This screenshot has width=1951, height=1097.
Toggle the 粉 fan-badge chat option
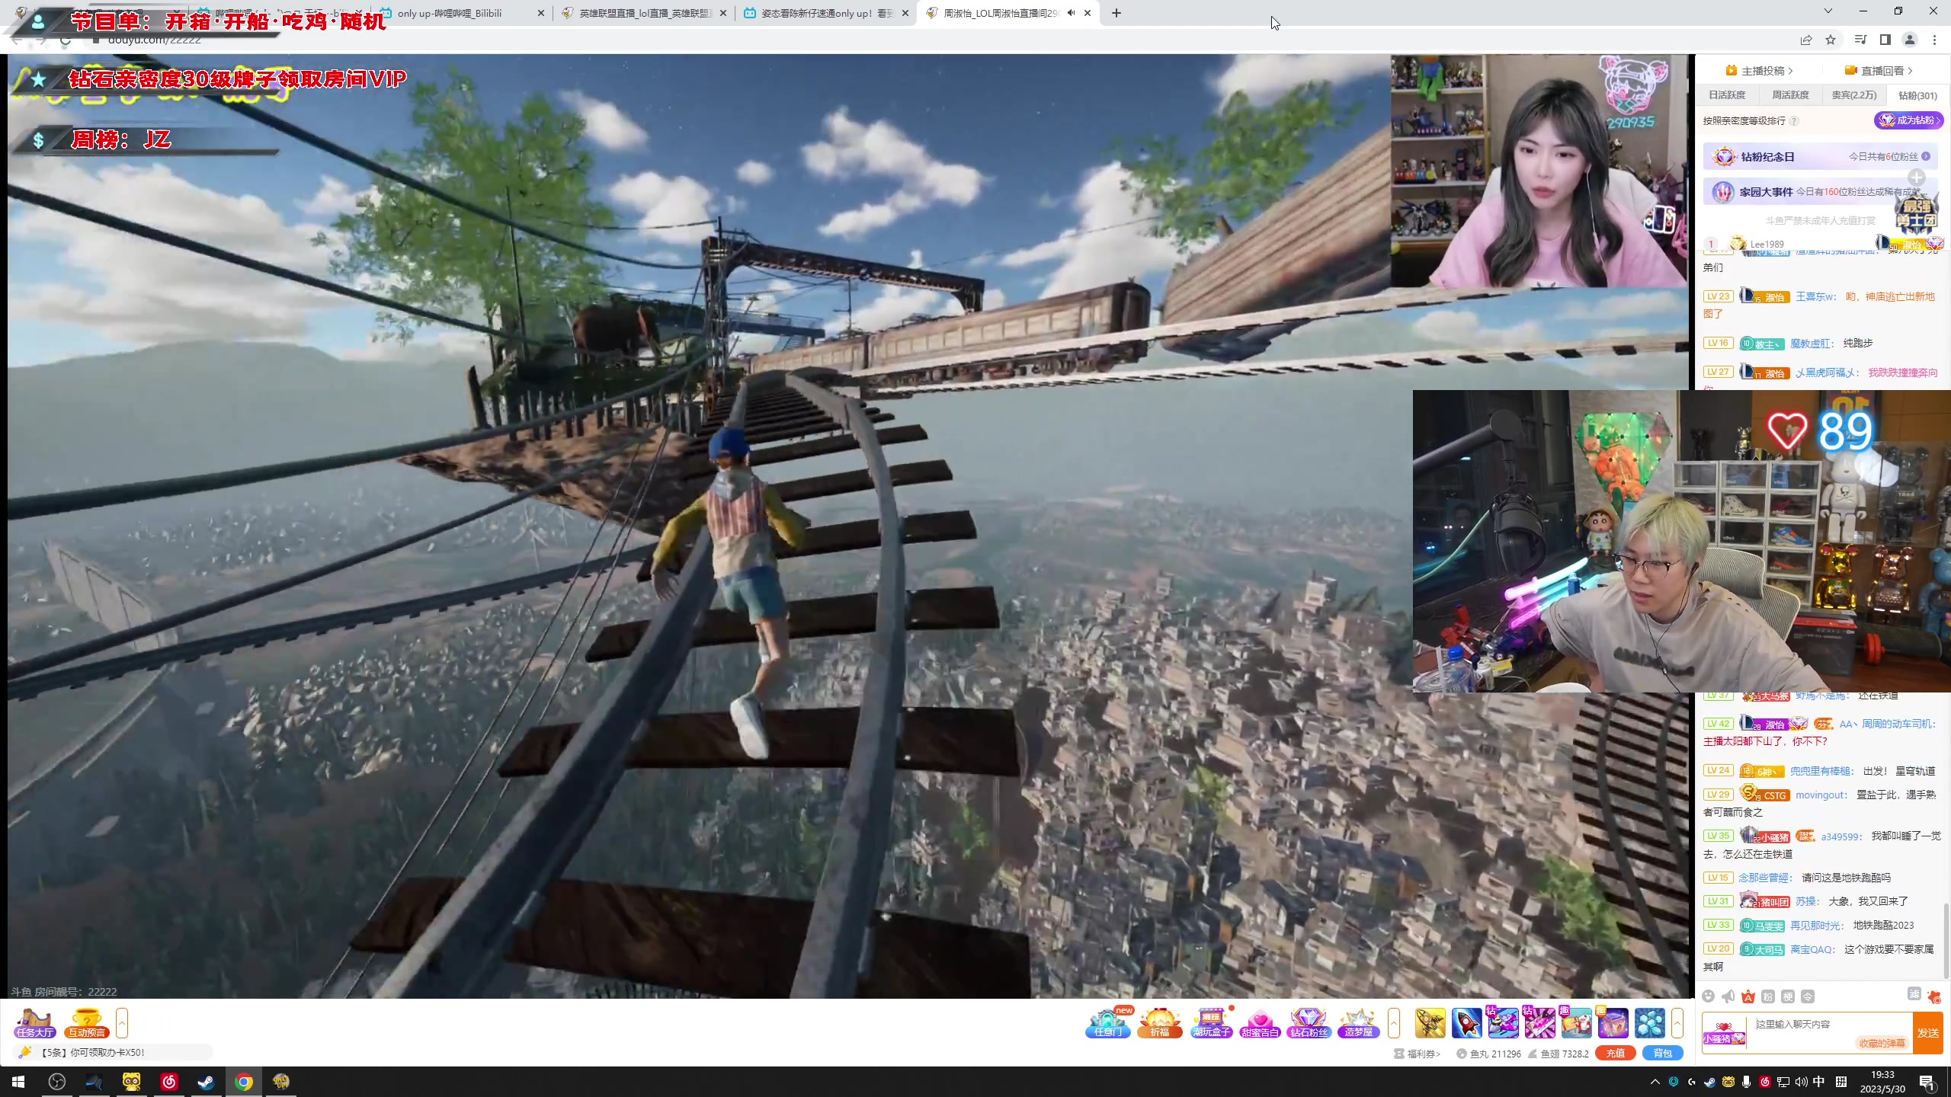point(1768,996)
